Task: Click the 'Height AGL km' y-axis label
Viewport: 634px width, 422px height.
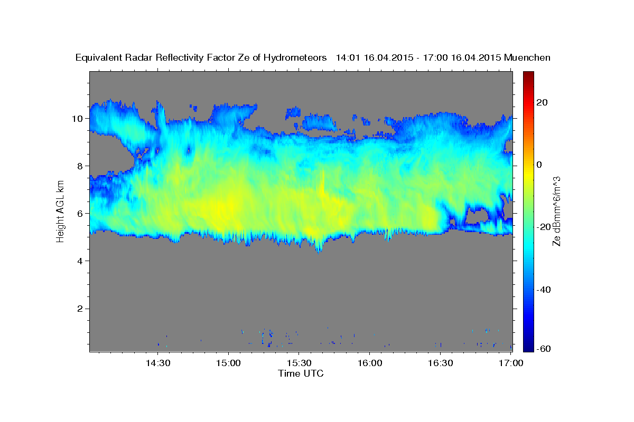Action: [x=60, y=212]
